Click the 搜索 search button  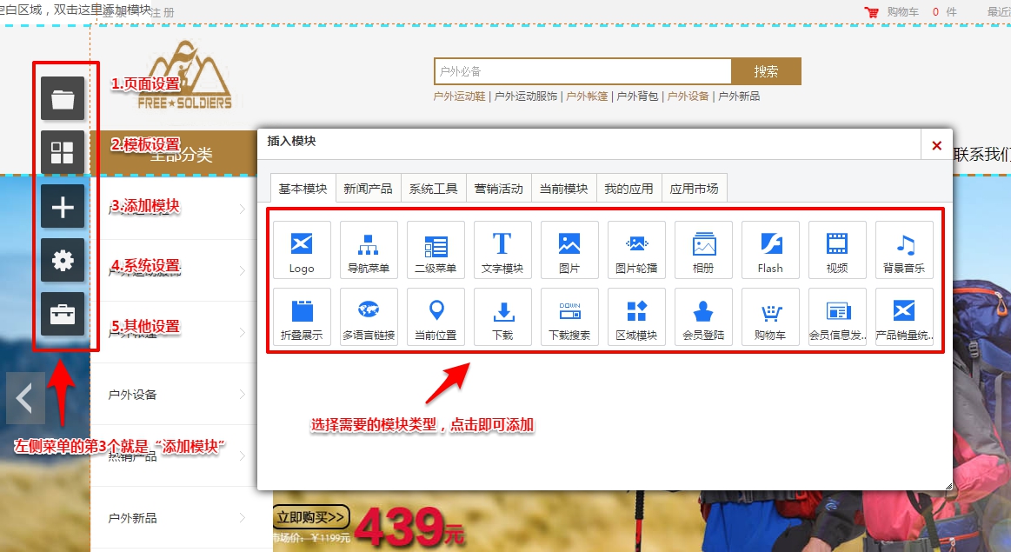(x=766, y=70)
